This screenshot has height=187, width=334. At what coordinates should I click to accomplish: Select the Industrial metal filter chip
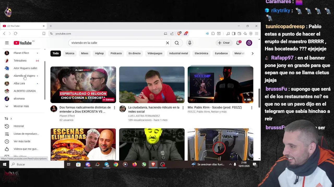178,53
